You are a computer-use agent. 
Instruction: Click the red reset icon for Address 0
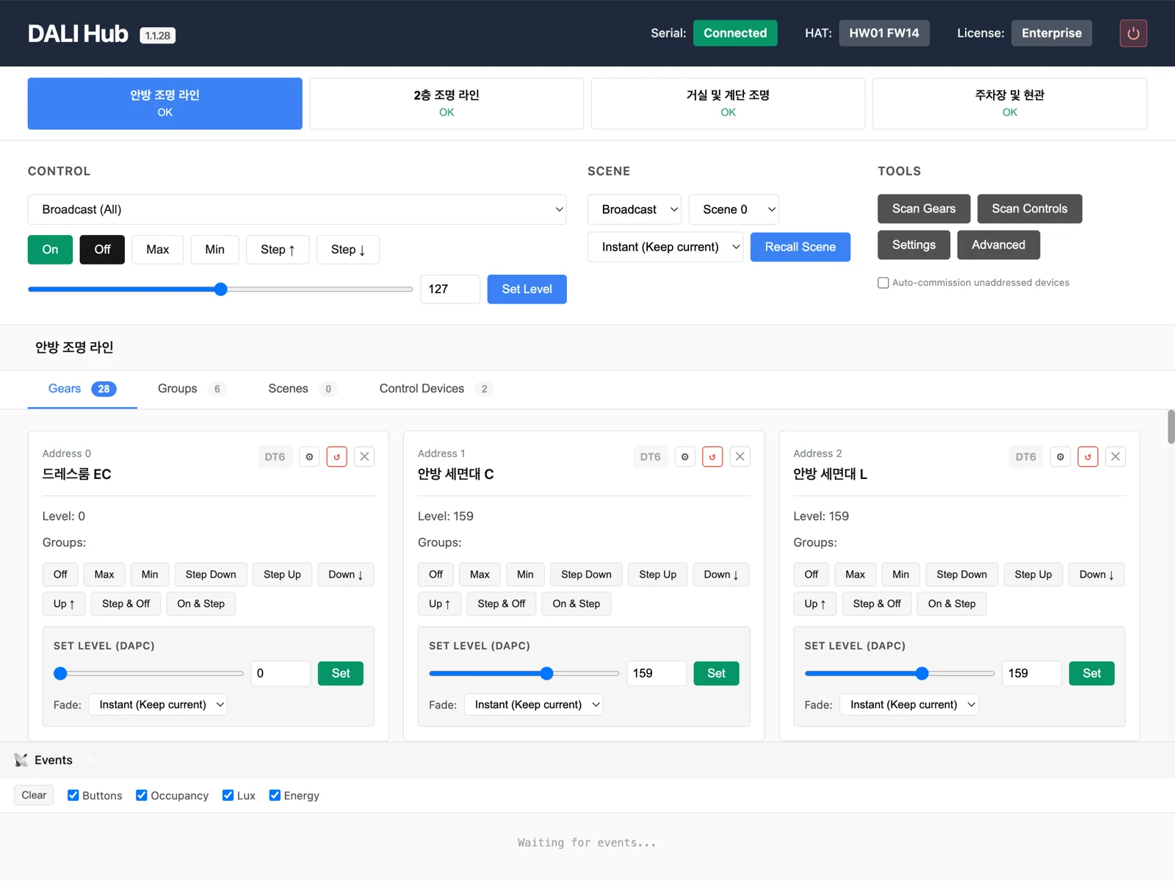tap(337, 456)
